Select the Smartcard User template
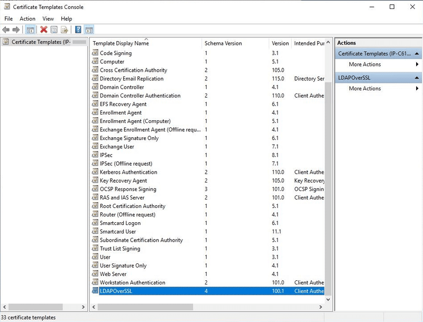 (117, 232)
